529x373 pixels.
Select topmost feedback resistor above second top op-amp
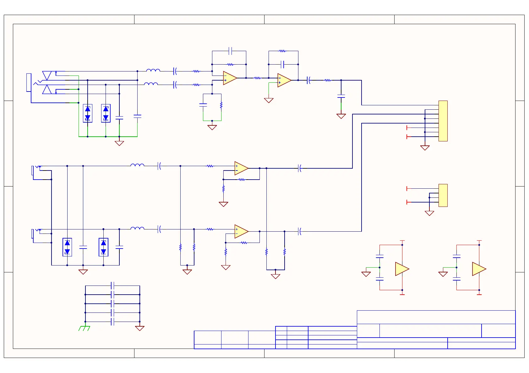(x=282, y=51)
